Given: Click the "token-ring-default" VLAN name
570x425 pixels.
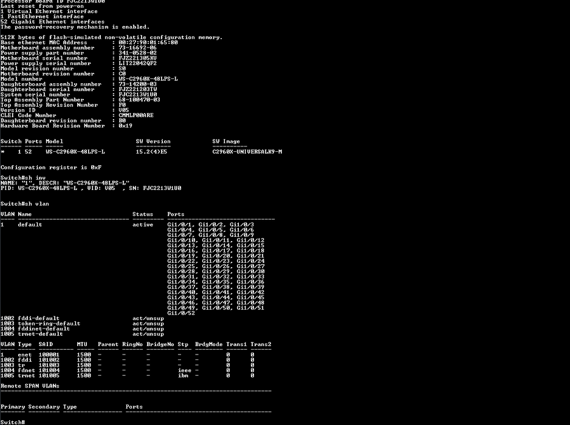Looking at the screenshot, I should point(49,324).
